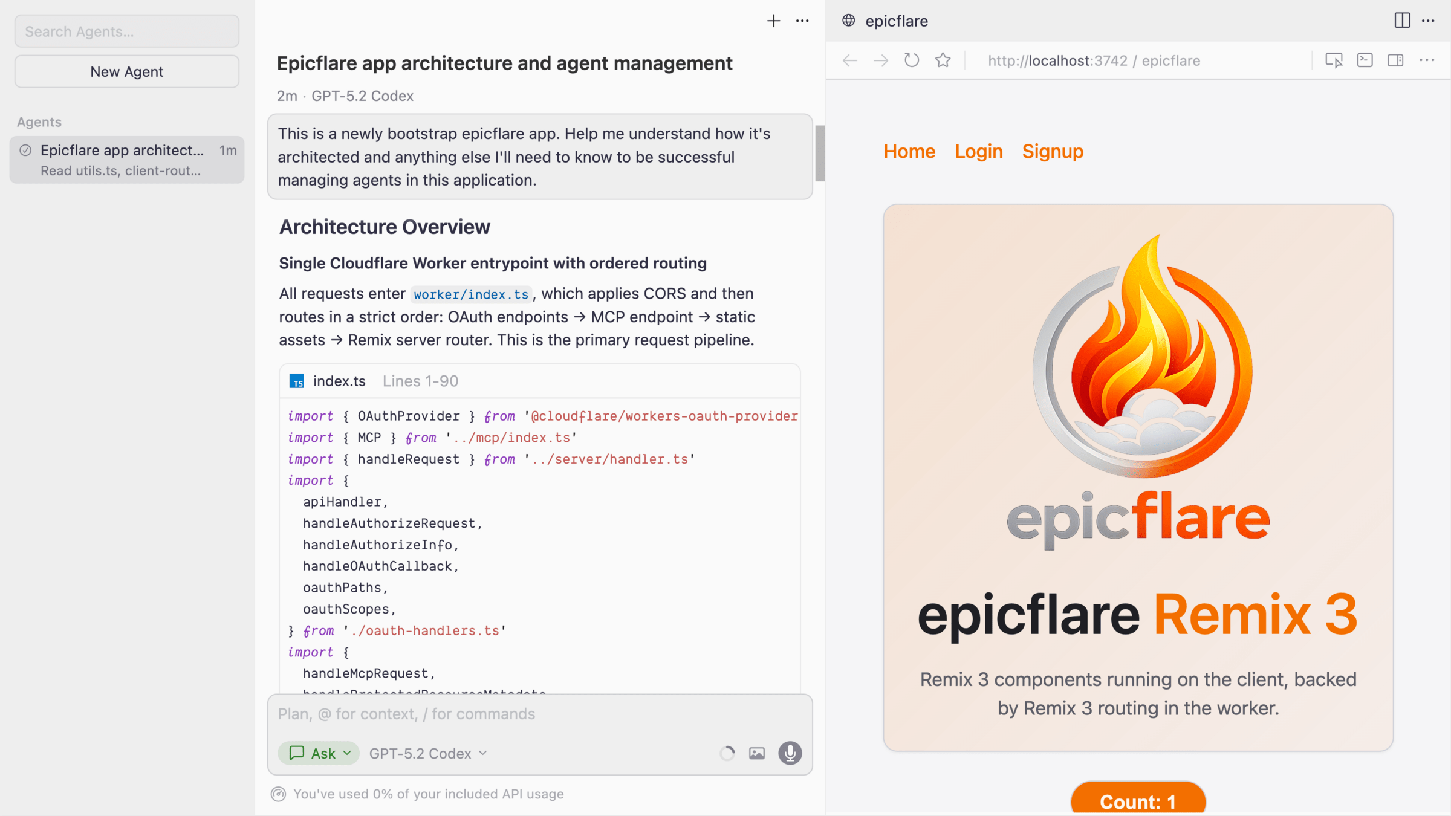This screenshot has height=816, width=1451.
Task: Click the worker/index.ts file link
Action: (x=471, y=294)
